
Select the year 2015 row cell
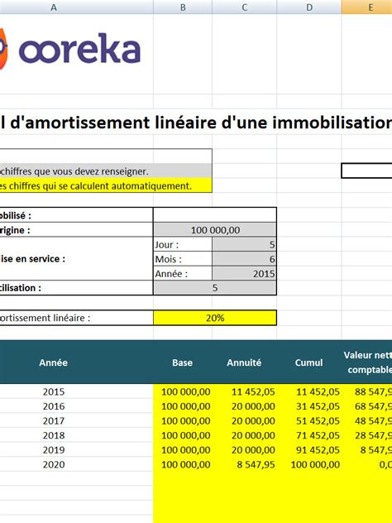[76, 391]
